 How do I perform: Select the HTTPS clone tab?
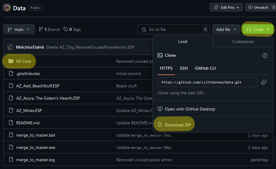click(166, 68)
